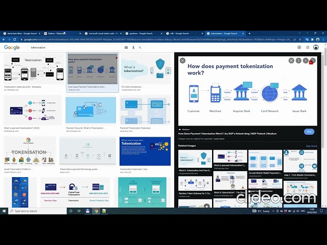The width and height of the screenshot is (327, 245).
Task: Open How Does Payment Tokenization Work thumbnail
Action: 92,69
